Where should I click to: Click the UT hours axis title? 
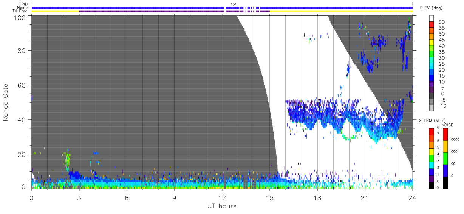tap(222, 206)
